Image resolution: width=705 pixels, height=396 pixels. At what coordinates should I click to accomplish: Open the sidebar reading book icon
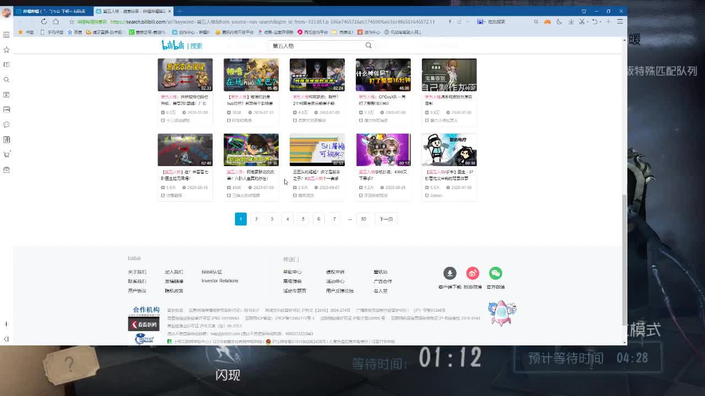7,64
